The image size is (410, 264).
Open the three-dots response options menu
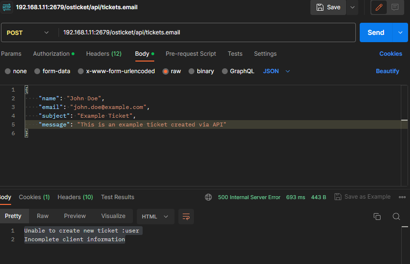pyautogui.click(x=402, y=197)
